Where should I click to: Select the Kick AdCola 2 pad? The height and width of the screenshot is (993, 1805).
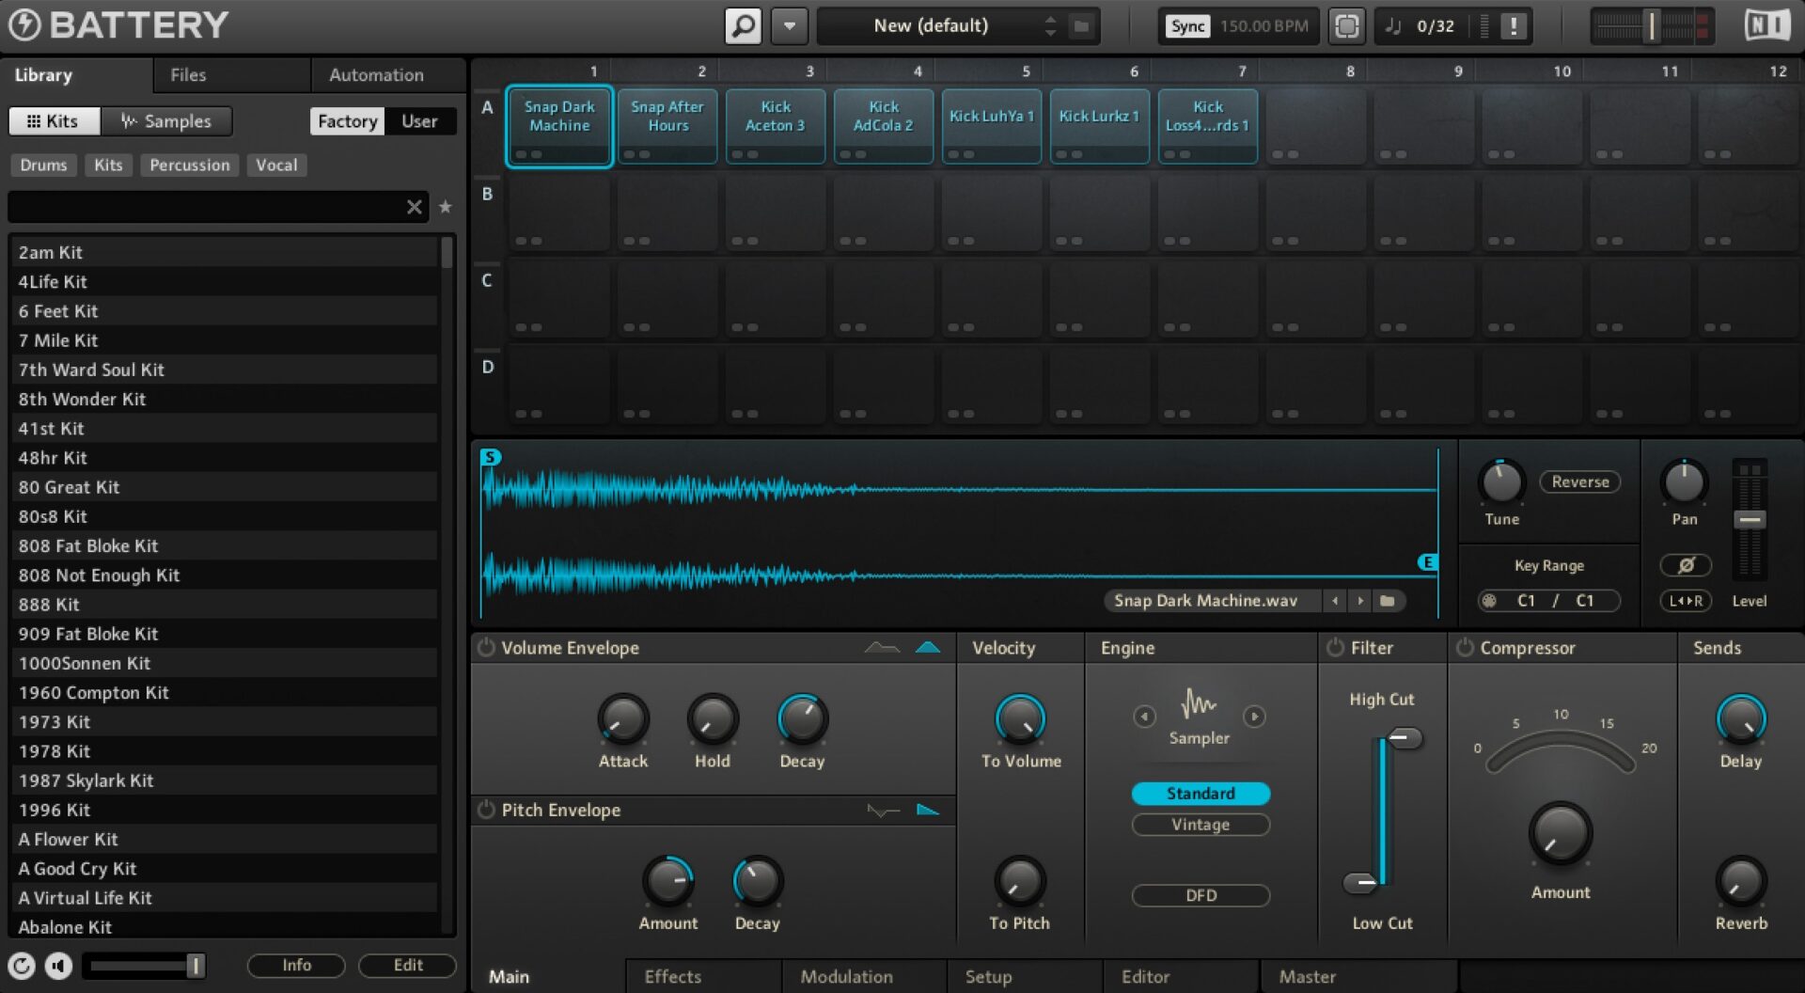[883, 125]
